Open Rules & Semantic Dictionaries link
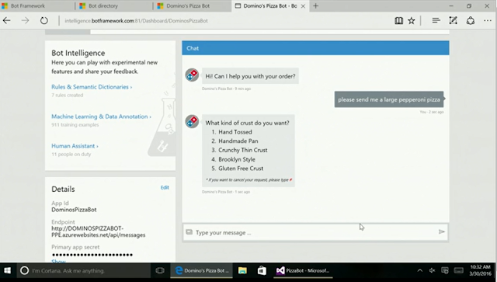 92,86
